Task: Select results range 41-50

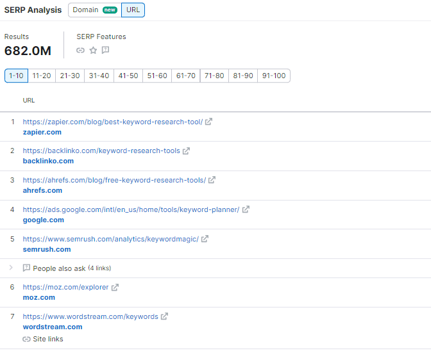Action: point(128,76)
